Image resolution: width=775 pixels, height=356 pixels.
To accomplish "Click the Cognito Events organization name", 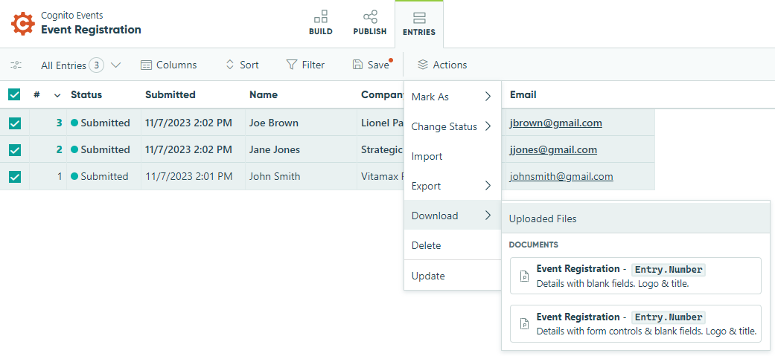I will click(x=72, y=16).
